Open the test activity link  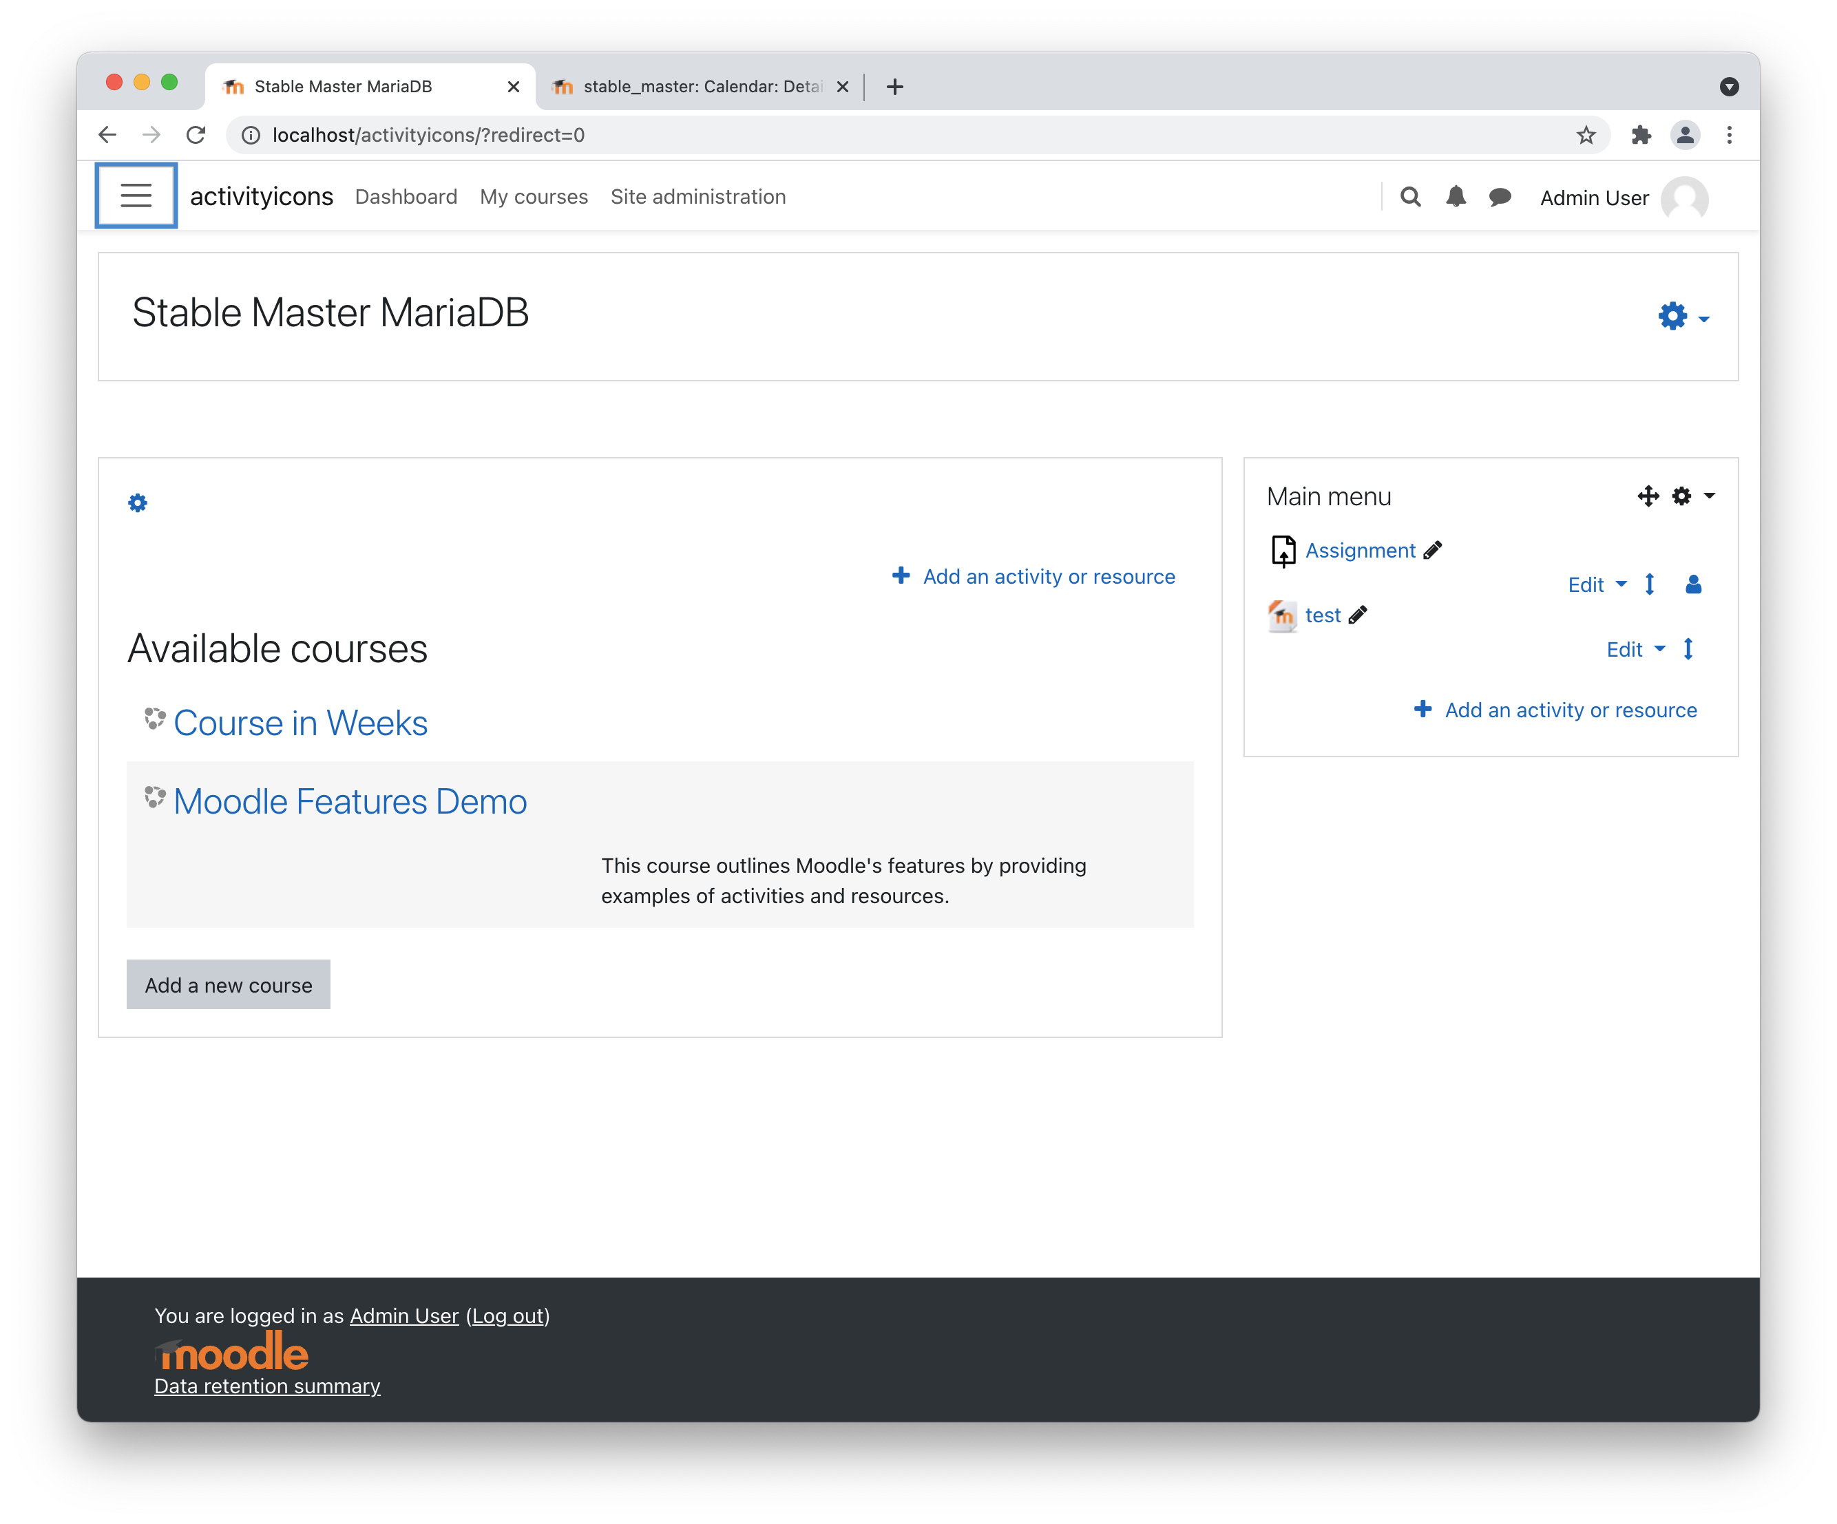click(x=1323, y=615)
